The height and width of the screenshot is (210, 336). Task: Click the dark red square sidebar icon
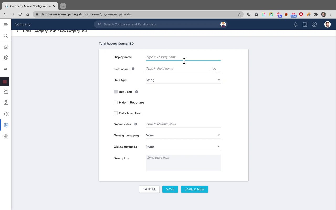tap(5, 82)
